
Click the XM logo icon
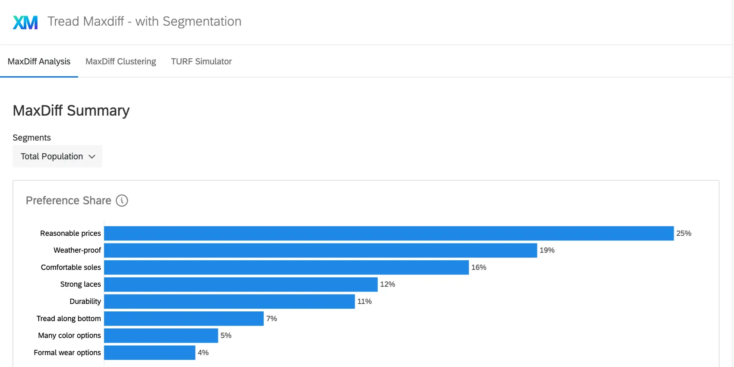point(25,22)
